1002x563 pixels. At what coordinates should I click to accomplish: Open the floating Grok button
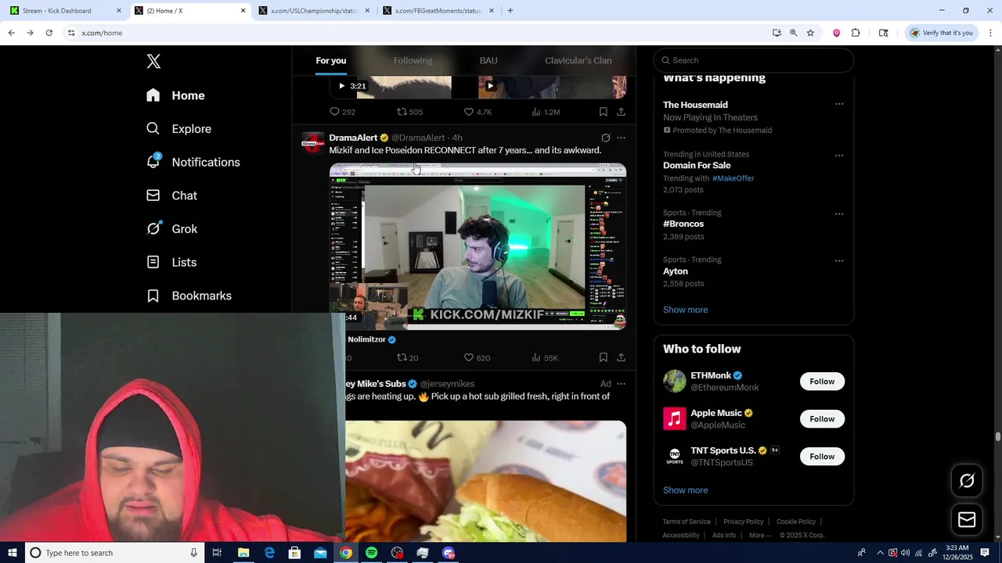[x=967, y=481]
